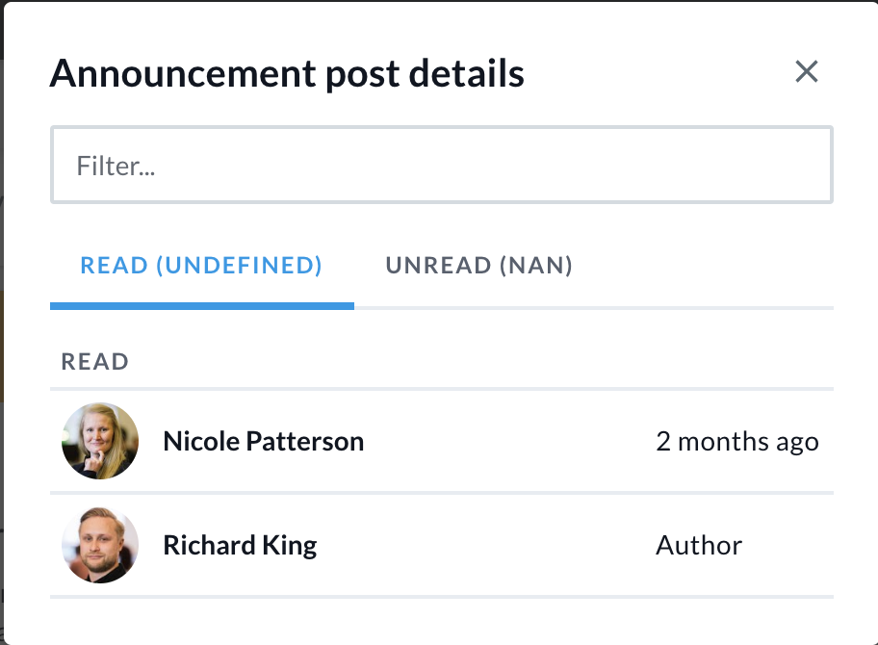The image size is (878, 645).
Task: Open Richard King's name link
Action: tap(240, 546)
